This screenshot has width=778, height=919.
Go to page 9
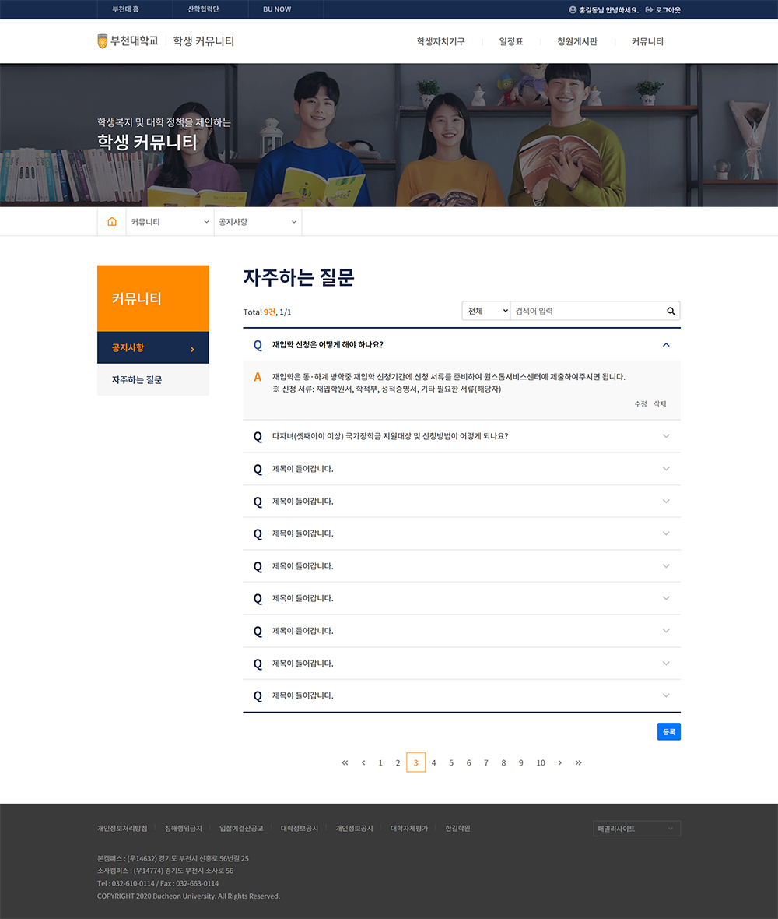(x=521, y=762)
